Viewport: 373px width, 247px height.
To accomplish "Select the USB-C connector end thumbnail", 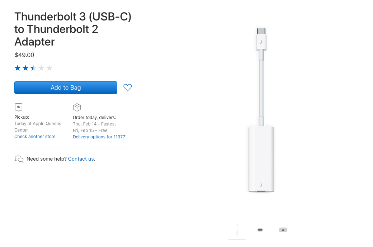I will [260, 230].
